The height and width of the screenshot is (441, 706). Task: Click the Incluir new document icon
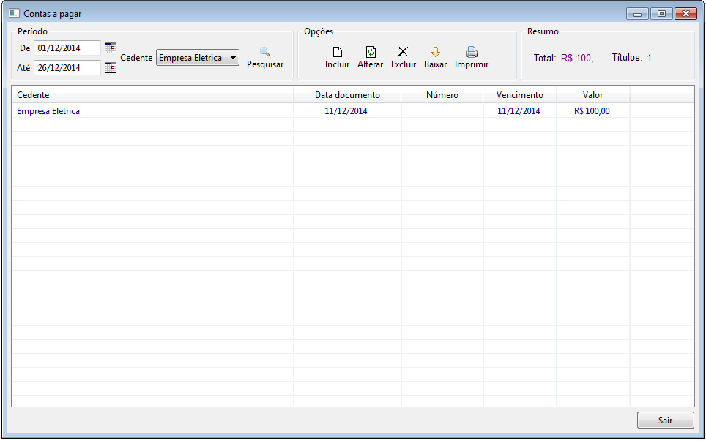pos(337,52)
